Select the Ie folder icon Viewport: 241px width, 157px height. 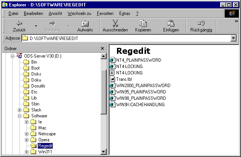point(34,122)
